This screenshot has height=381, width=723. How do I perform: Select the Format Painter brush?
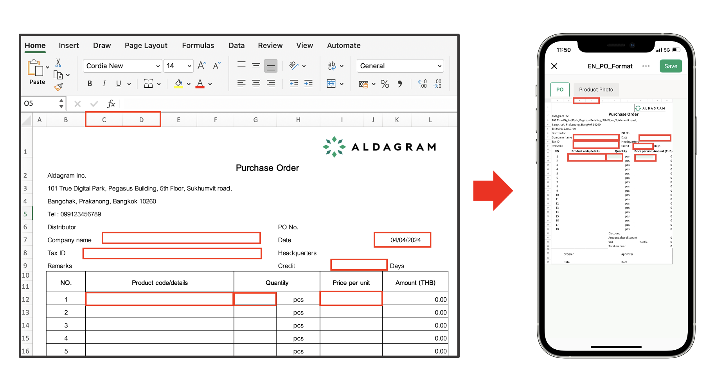click(58, 87)
